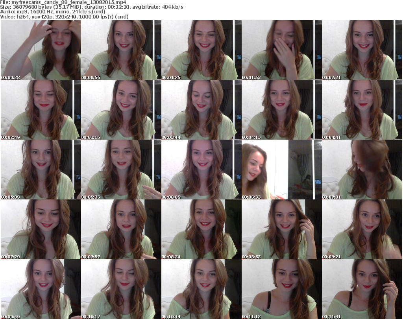Click the 'Audio: mp3, 16000 Hz' info line

(x=53, y=12)
